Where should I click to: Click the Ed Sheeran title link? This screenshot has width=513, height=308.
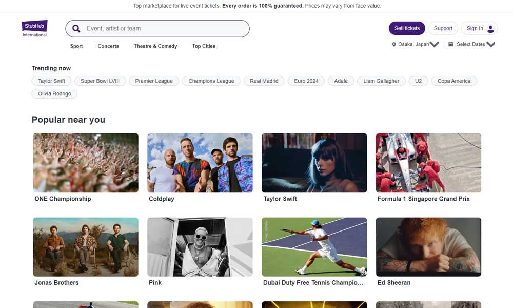[394, 282]
